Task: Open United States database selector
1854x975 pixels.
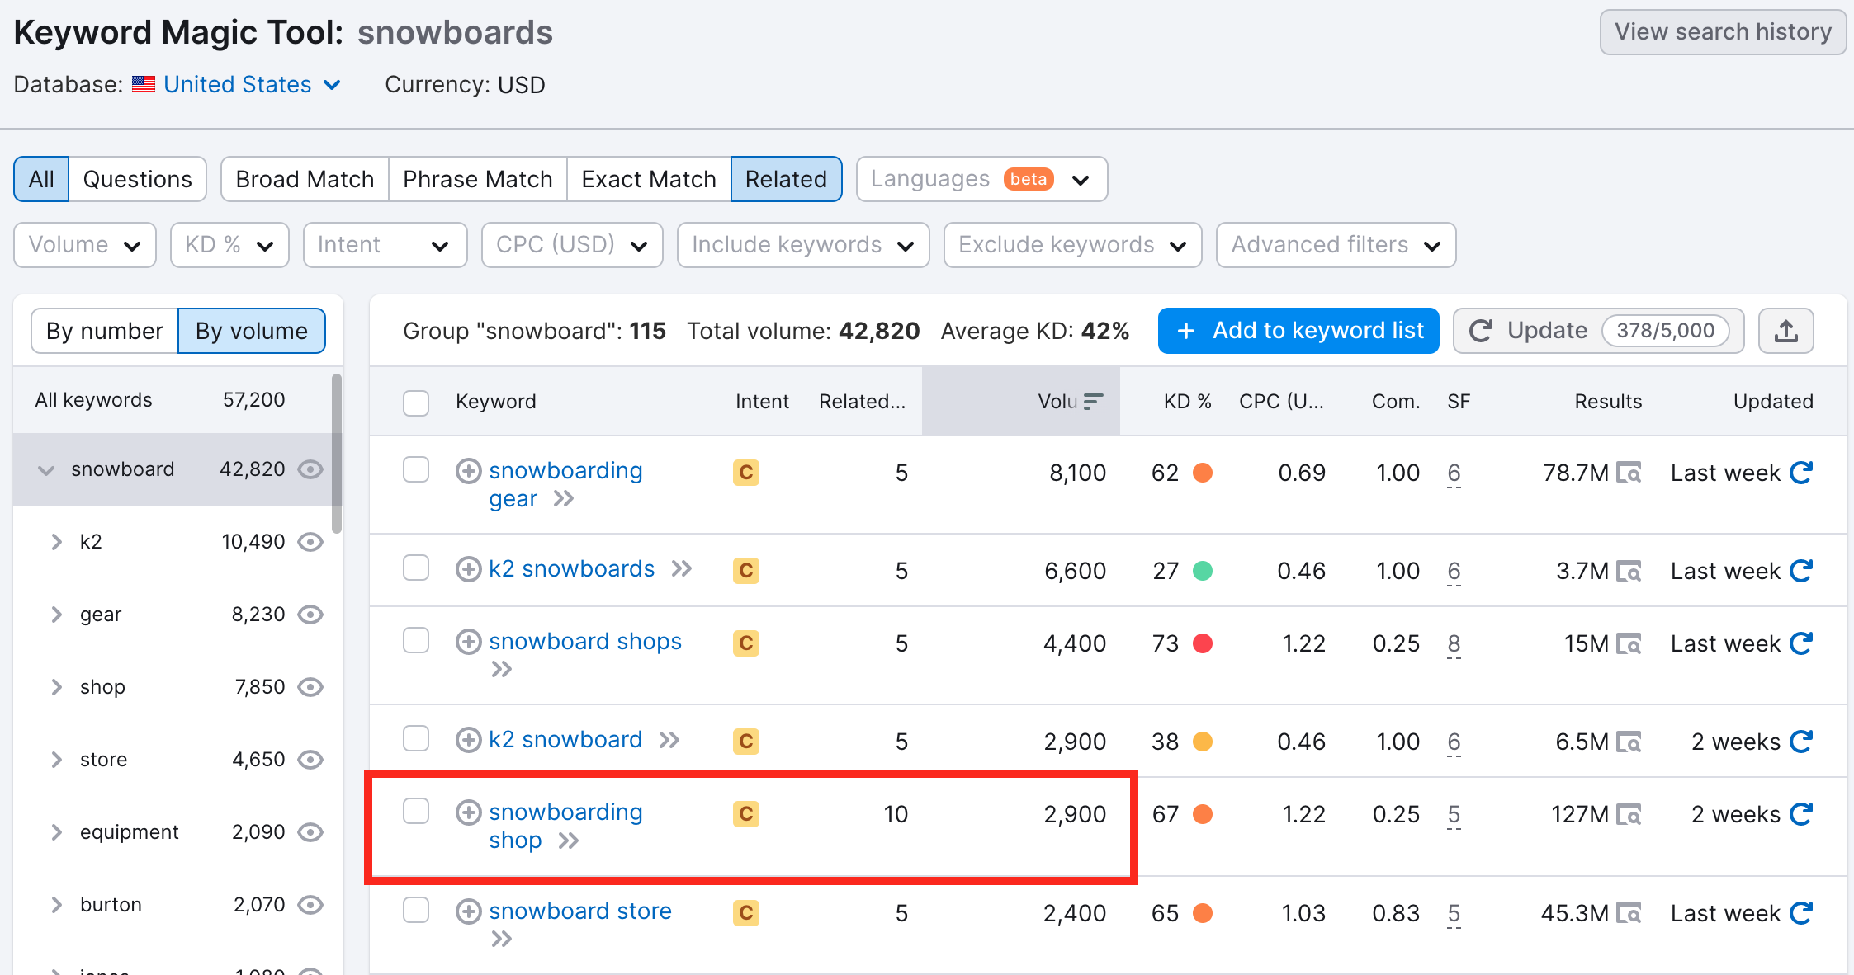Action: click(x=252, y=84)
